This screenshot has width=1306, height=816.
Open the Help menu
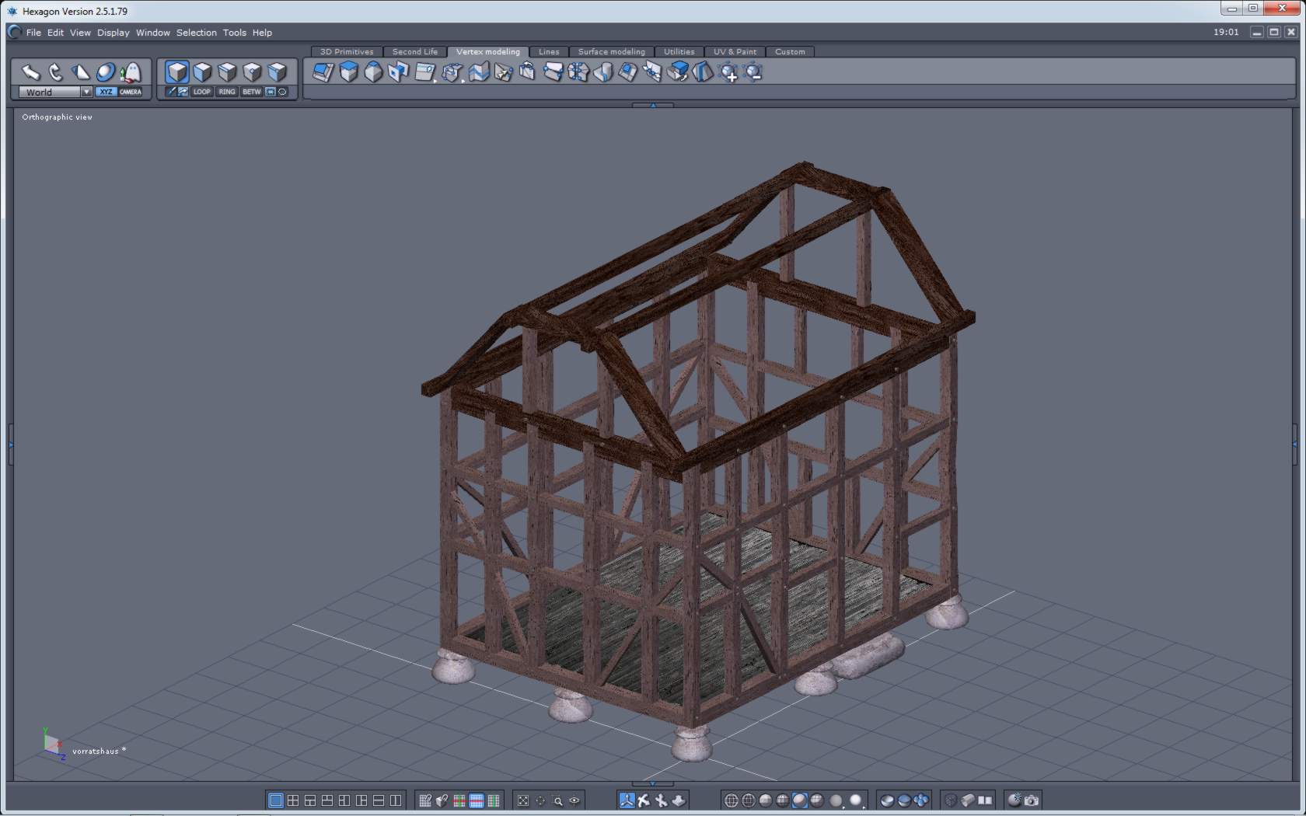point(262,33)
